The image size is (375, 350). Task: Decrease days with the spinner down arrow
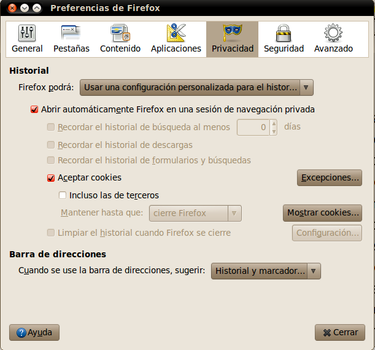274,131
